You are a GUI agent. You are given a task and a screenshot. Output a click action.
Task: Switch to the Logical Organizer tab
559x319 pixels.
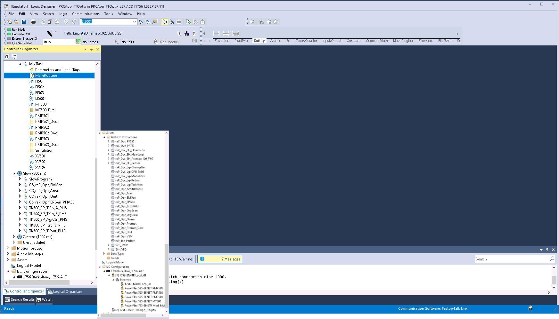click(65, 291)
